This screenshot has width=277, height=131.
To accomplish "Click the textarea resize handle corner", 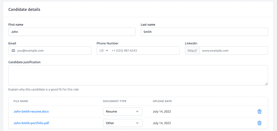I will pos(266,84).
